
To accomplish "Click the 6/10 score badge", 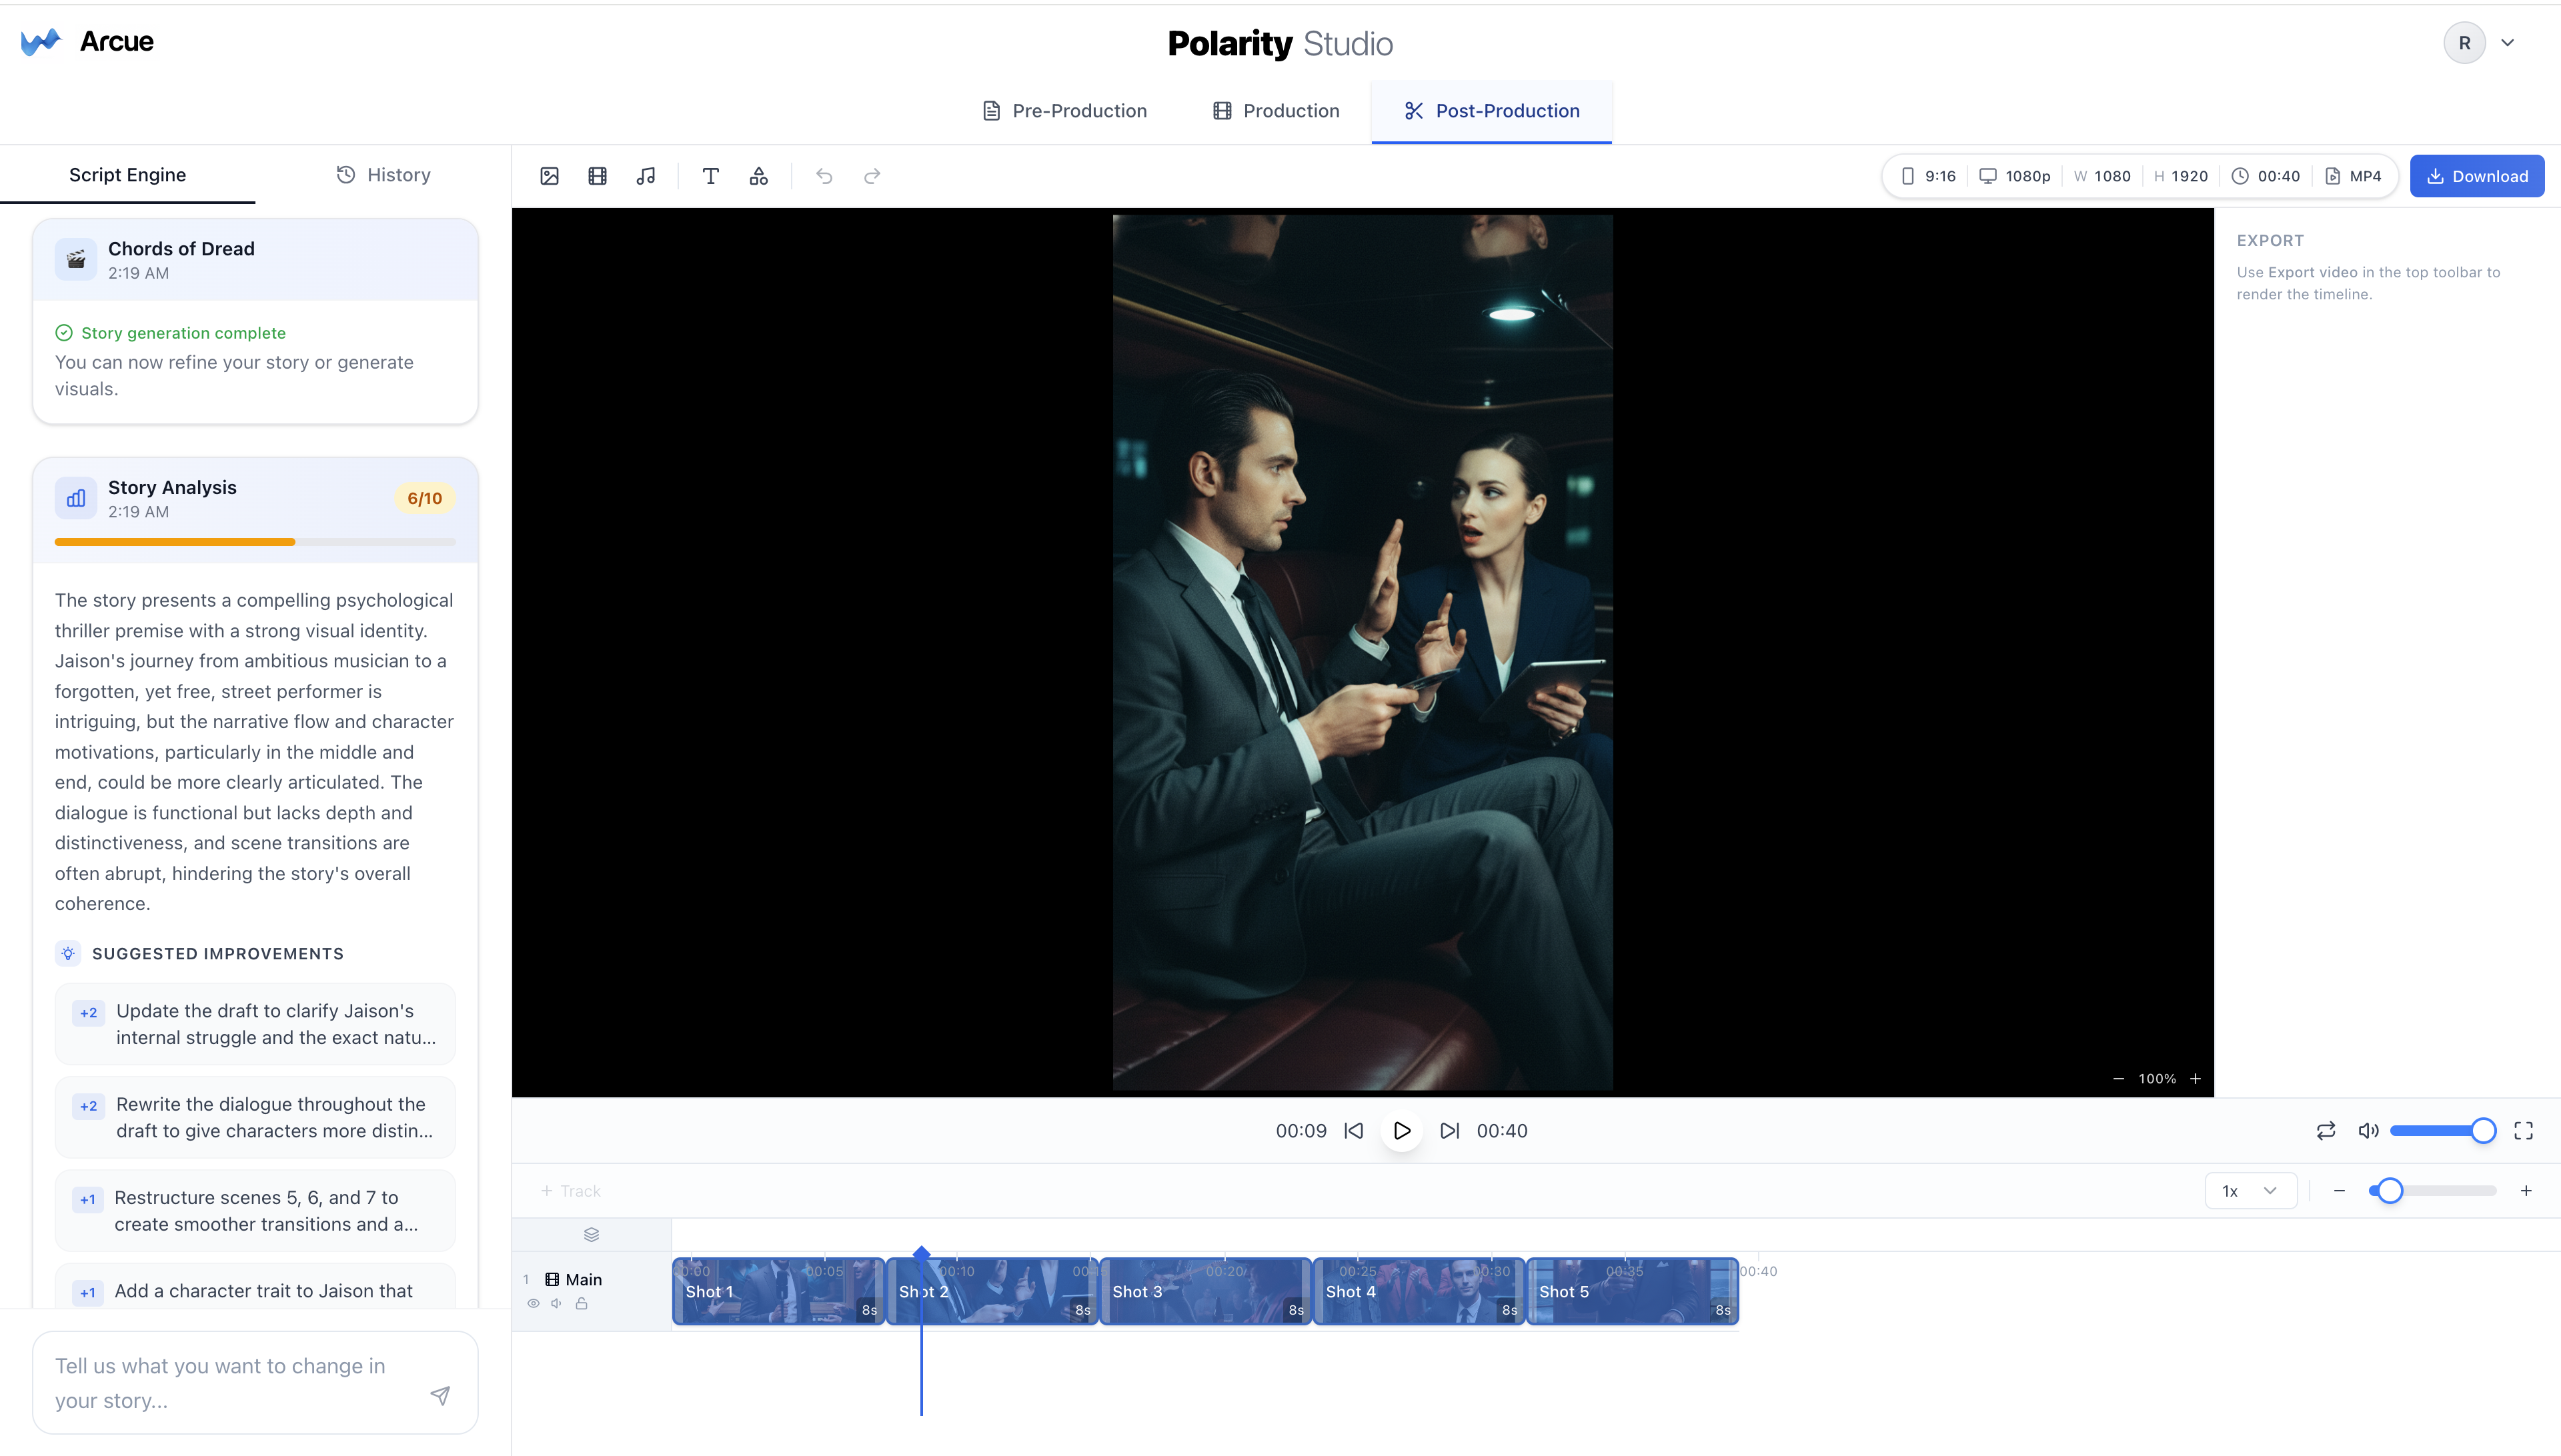I will [x=424, y=498].
